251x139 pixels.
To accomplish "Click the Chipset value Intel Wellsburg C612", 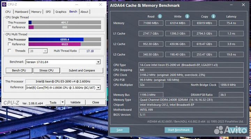I will (191, 105).
